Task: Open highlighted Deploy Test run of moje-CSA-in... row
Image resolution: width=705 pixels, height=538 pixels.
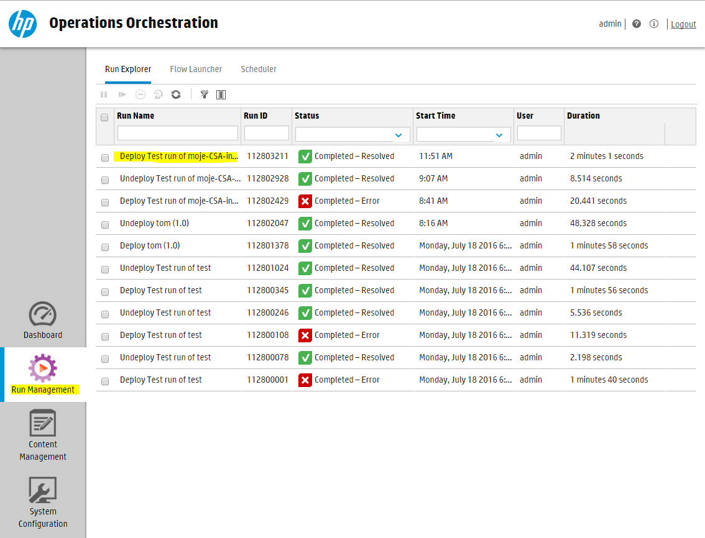Action: tap(179, 157)
